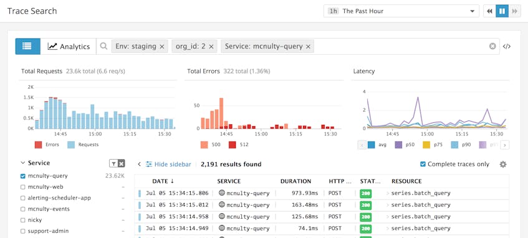Click the 163.48ms duration cell
Viewport: 528px width, 238px height.
[305, 205]
